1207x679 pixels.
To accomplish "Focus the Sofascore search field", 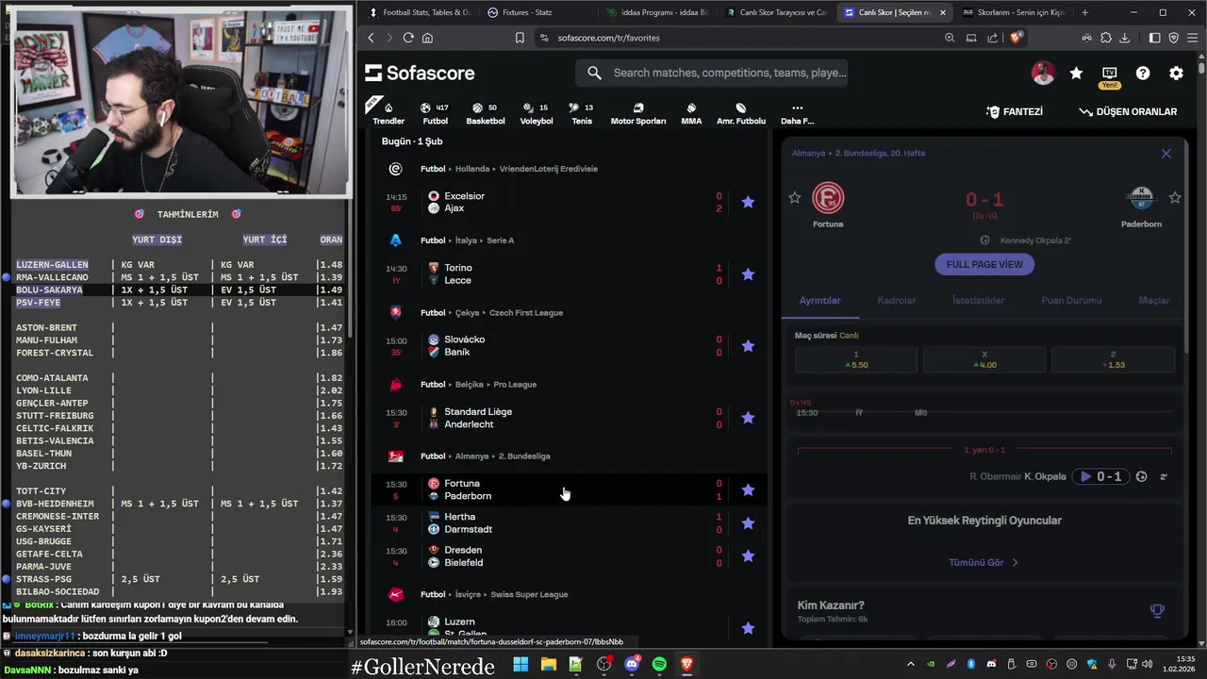I will tap(712, 73).
